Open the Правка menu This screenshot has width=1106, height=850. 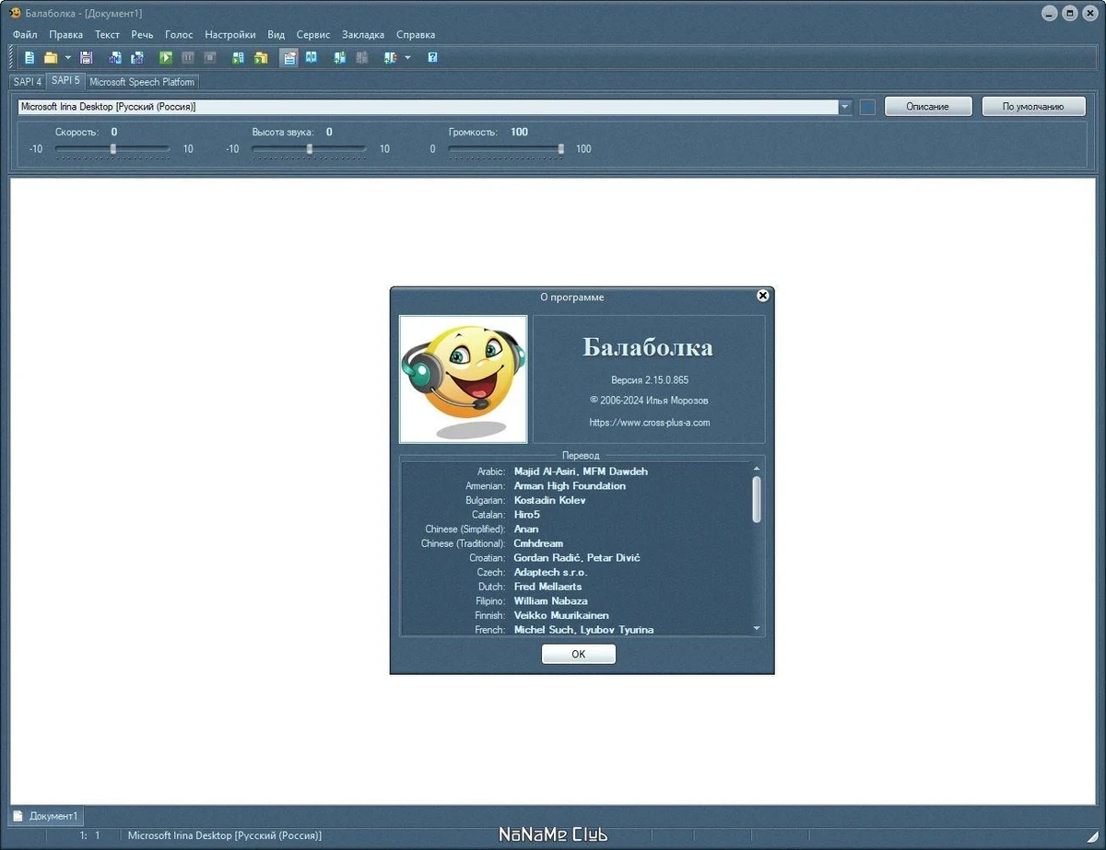66,34
